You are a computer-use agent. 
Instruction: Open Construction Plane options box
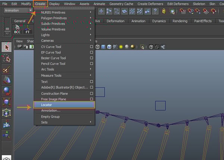[91, 93]
